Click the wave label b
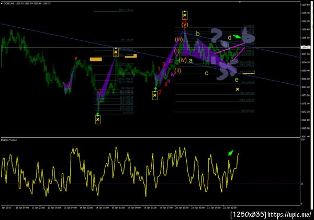 [198, 34]
